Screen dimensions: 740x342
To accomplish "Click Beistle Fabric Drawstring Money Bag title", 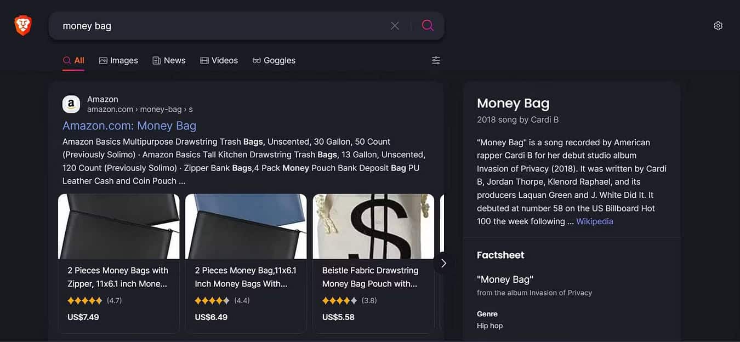I will [370, 277].
